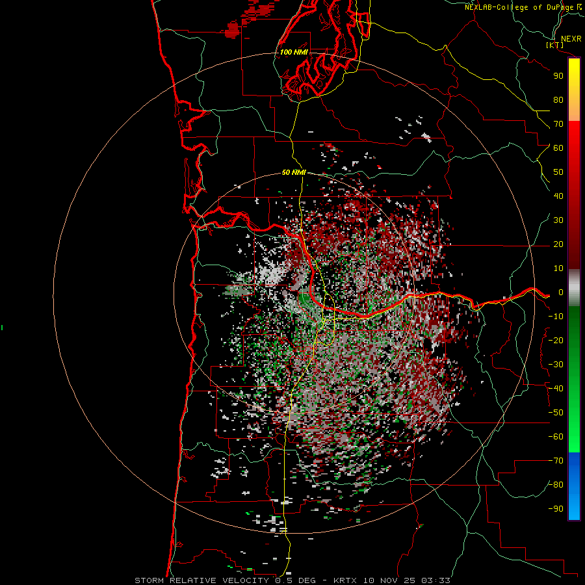Screen dimensions: 585x585
Task: Click the -20 scale value
Action: 556,341
